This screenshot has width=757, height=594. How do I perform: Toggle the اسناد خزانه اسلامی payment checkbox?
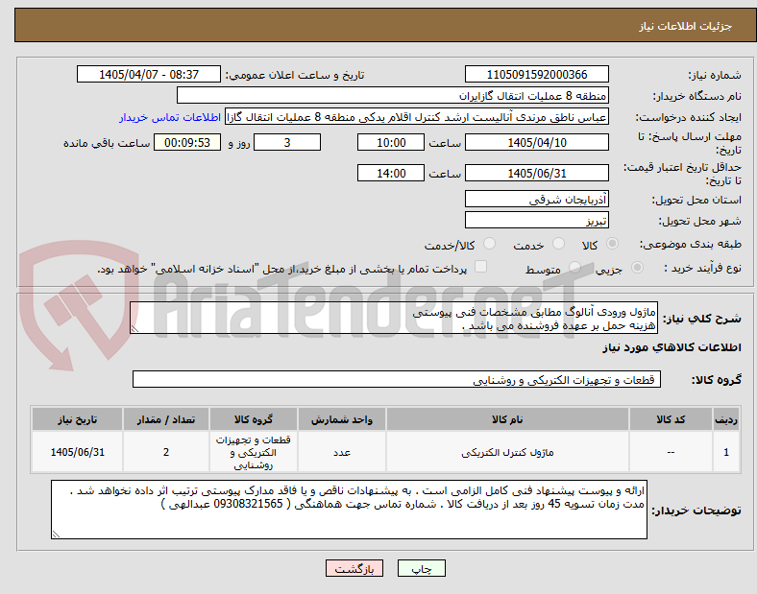(x=481, y=267)
